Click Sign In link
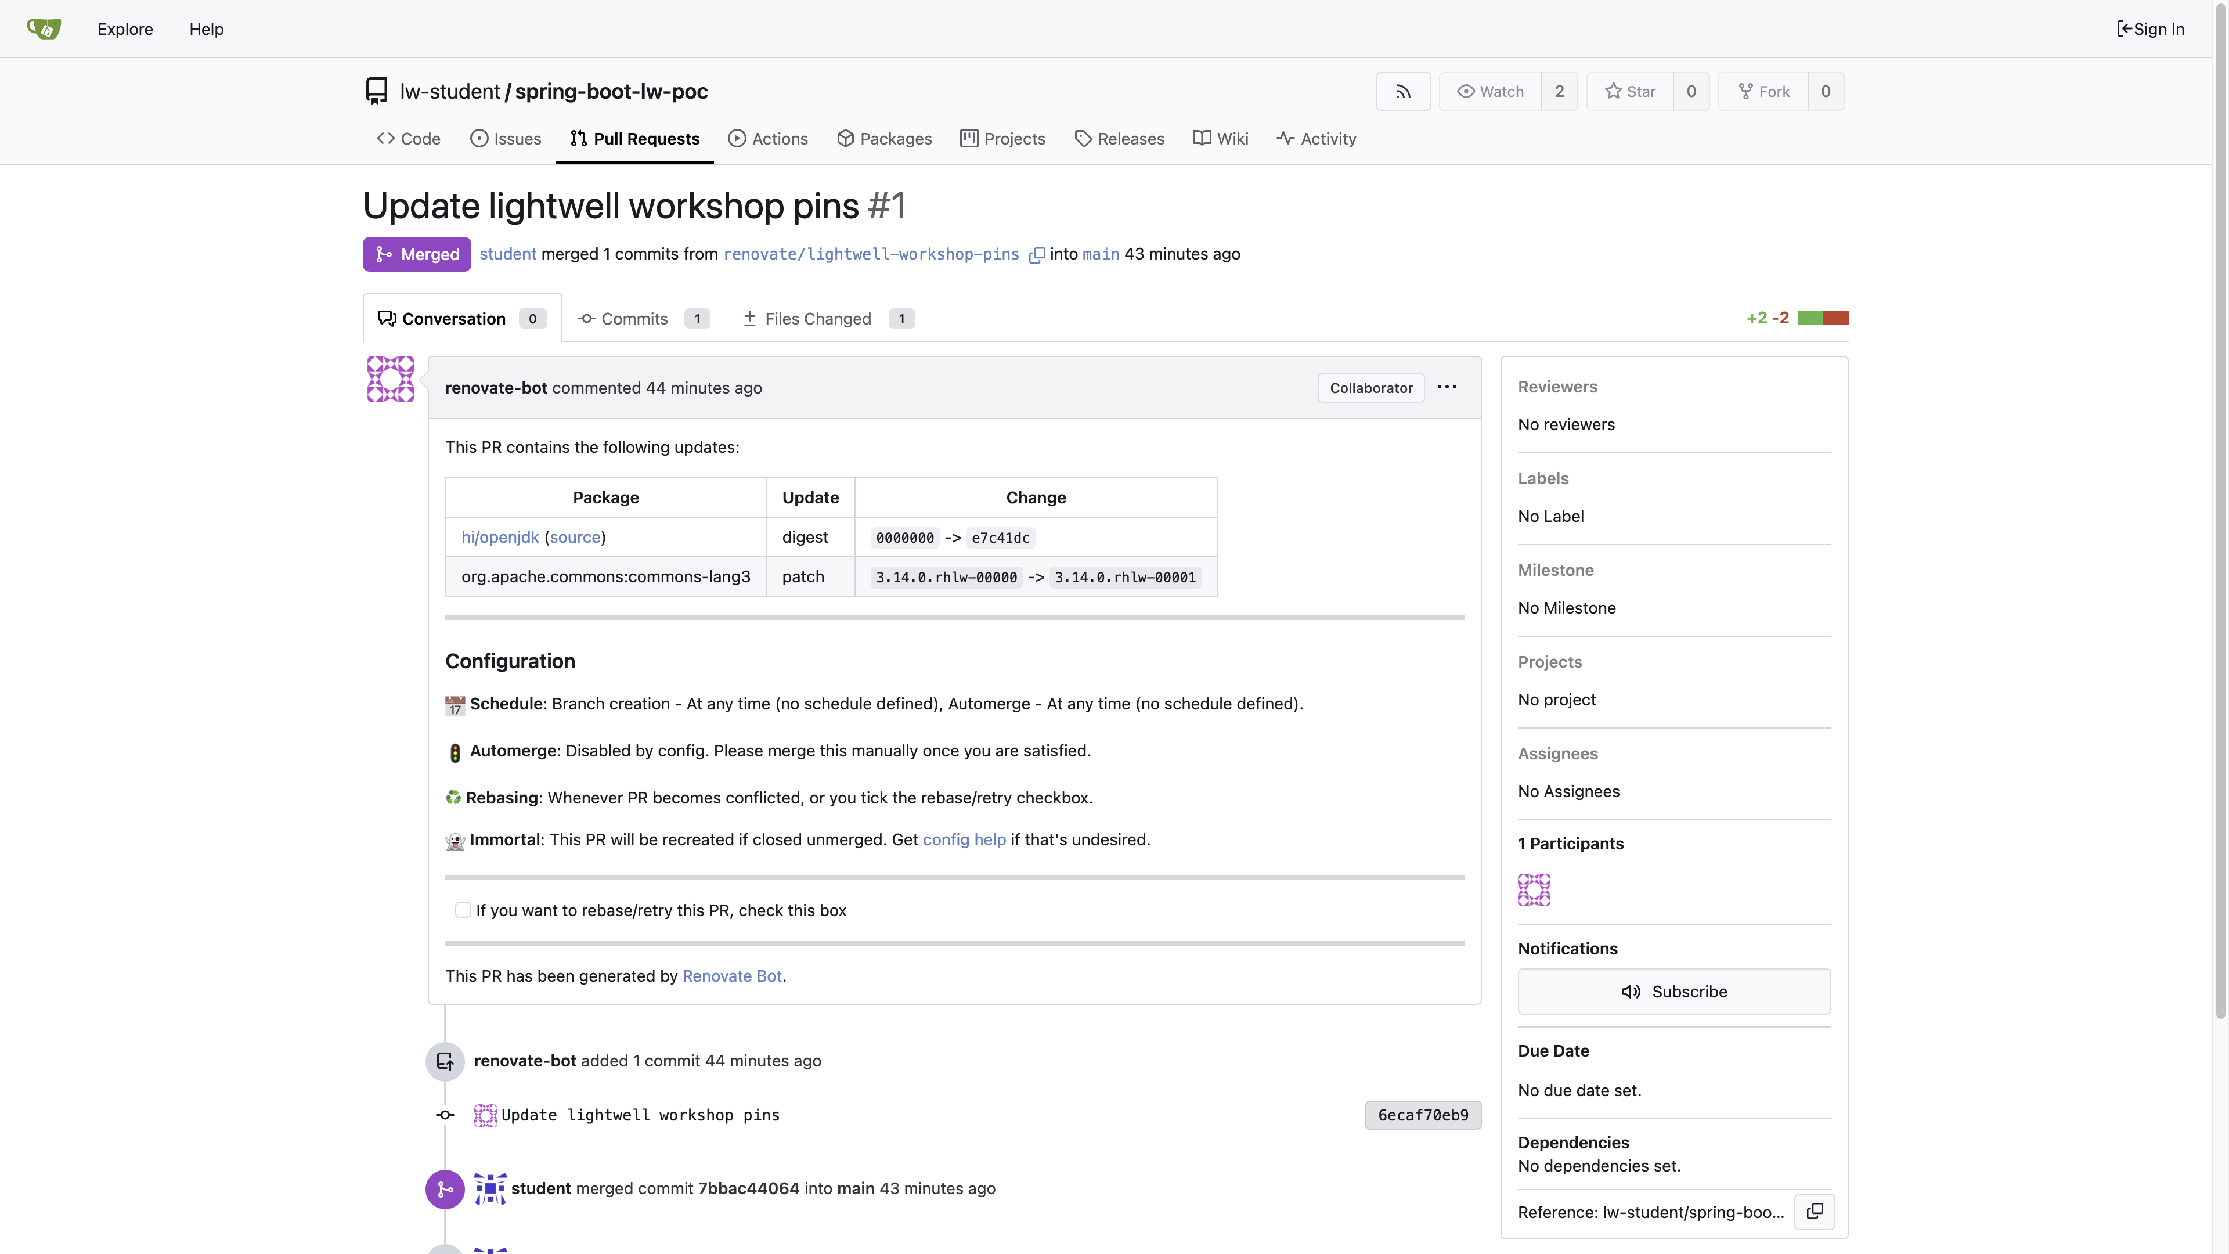Viewport: 2229px width, 1254px height. pos(2150,28)
